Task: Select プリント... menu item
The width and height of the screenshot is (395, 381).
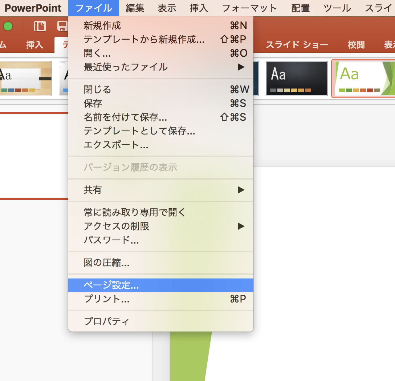Action: [x=161, y=299]
